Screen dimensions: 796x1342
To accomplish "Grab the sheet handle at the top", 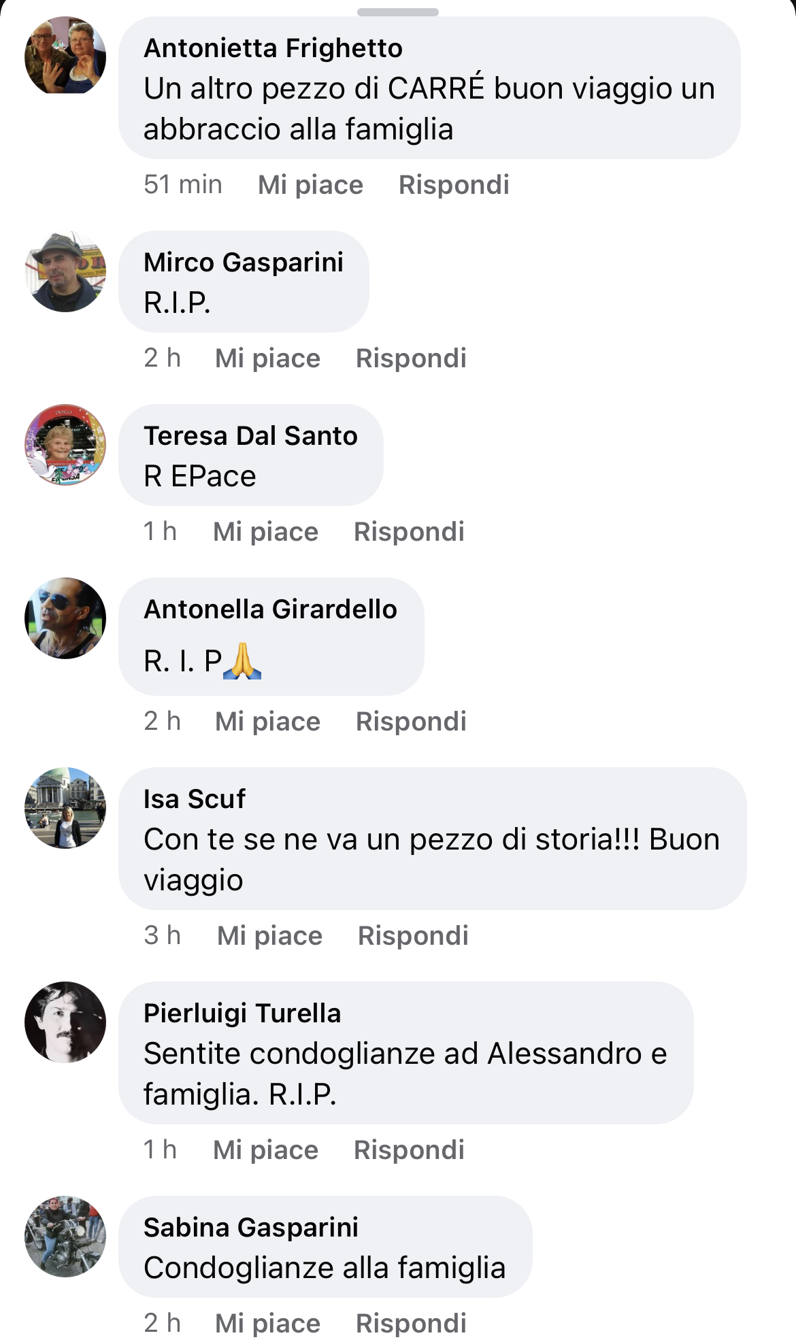I will point(398,12).
